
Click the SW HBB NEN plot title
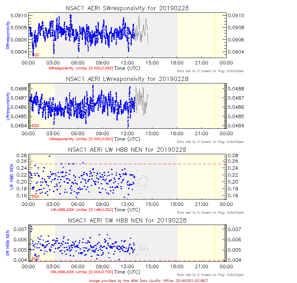tap(127, 220)
